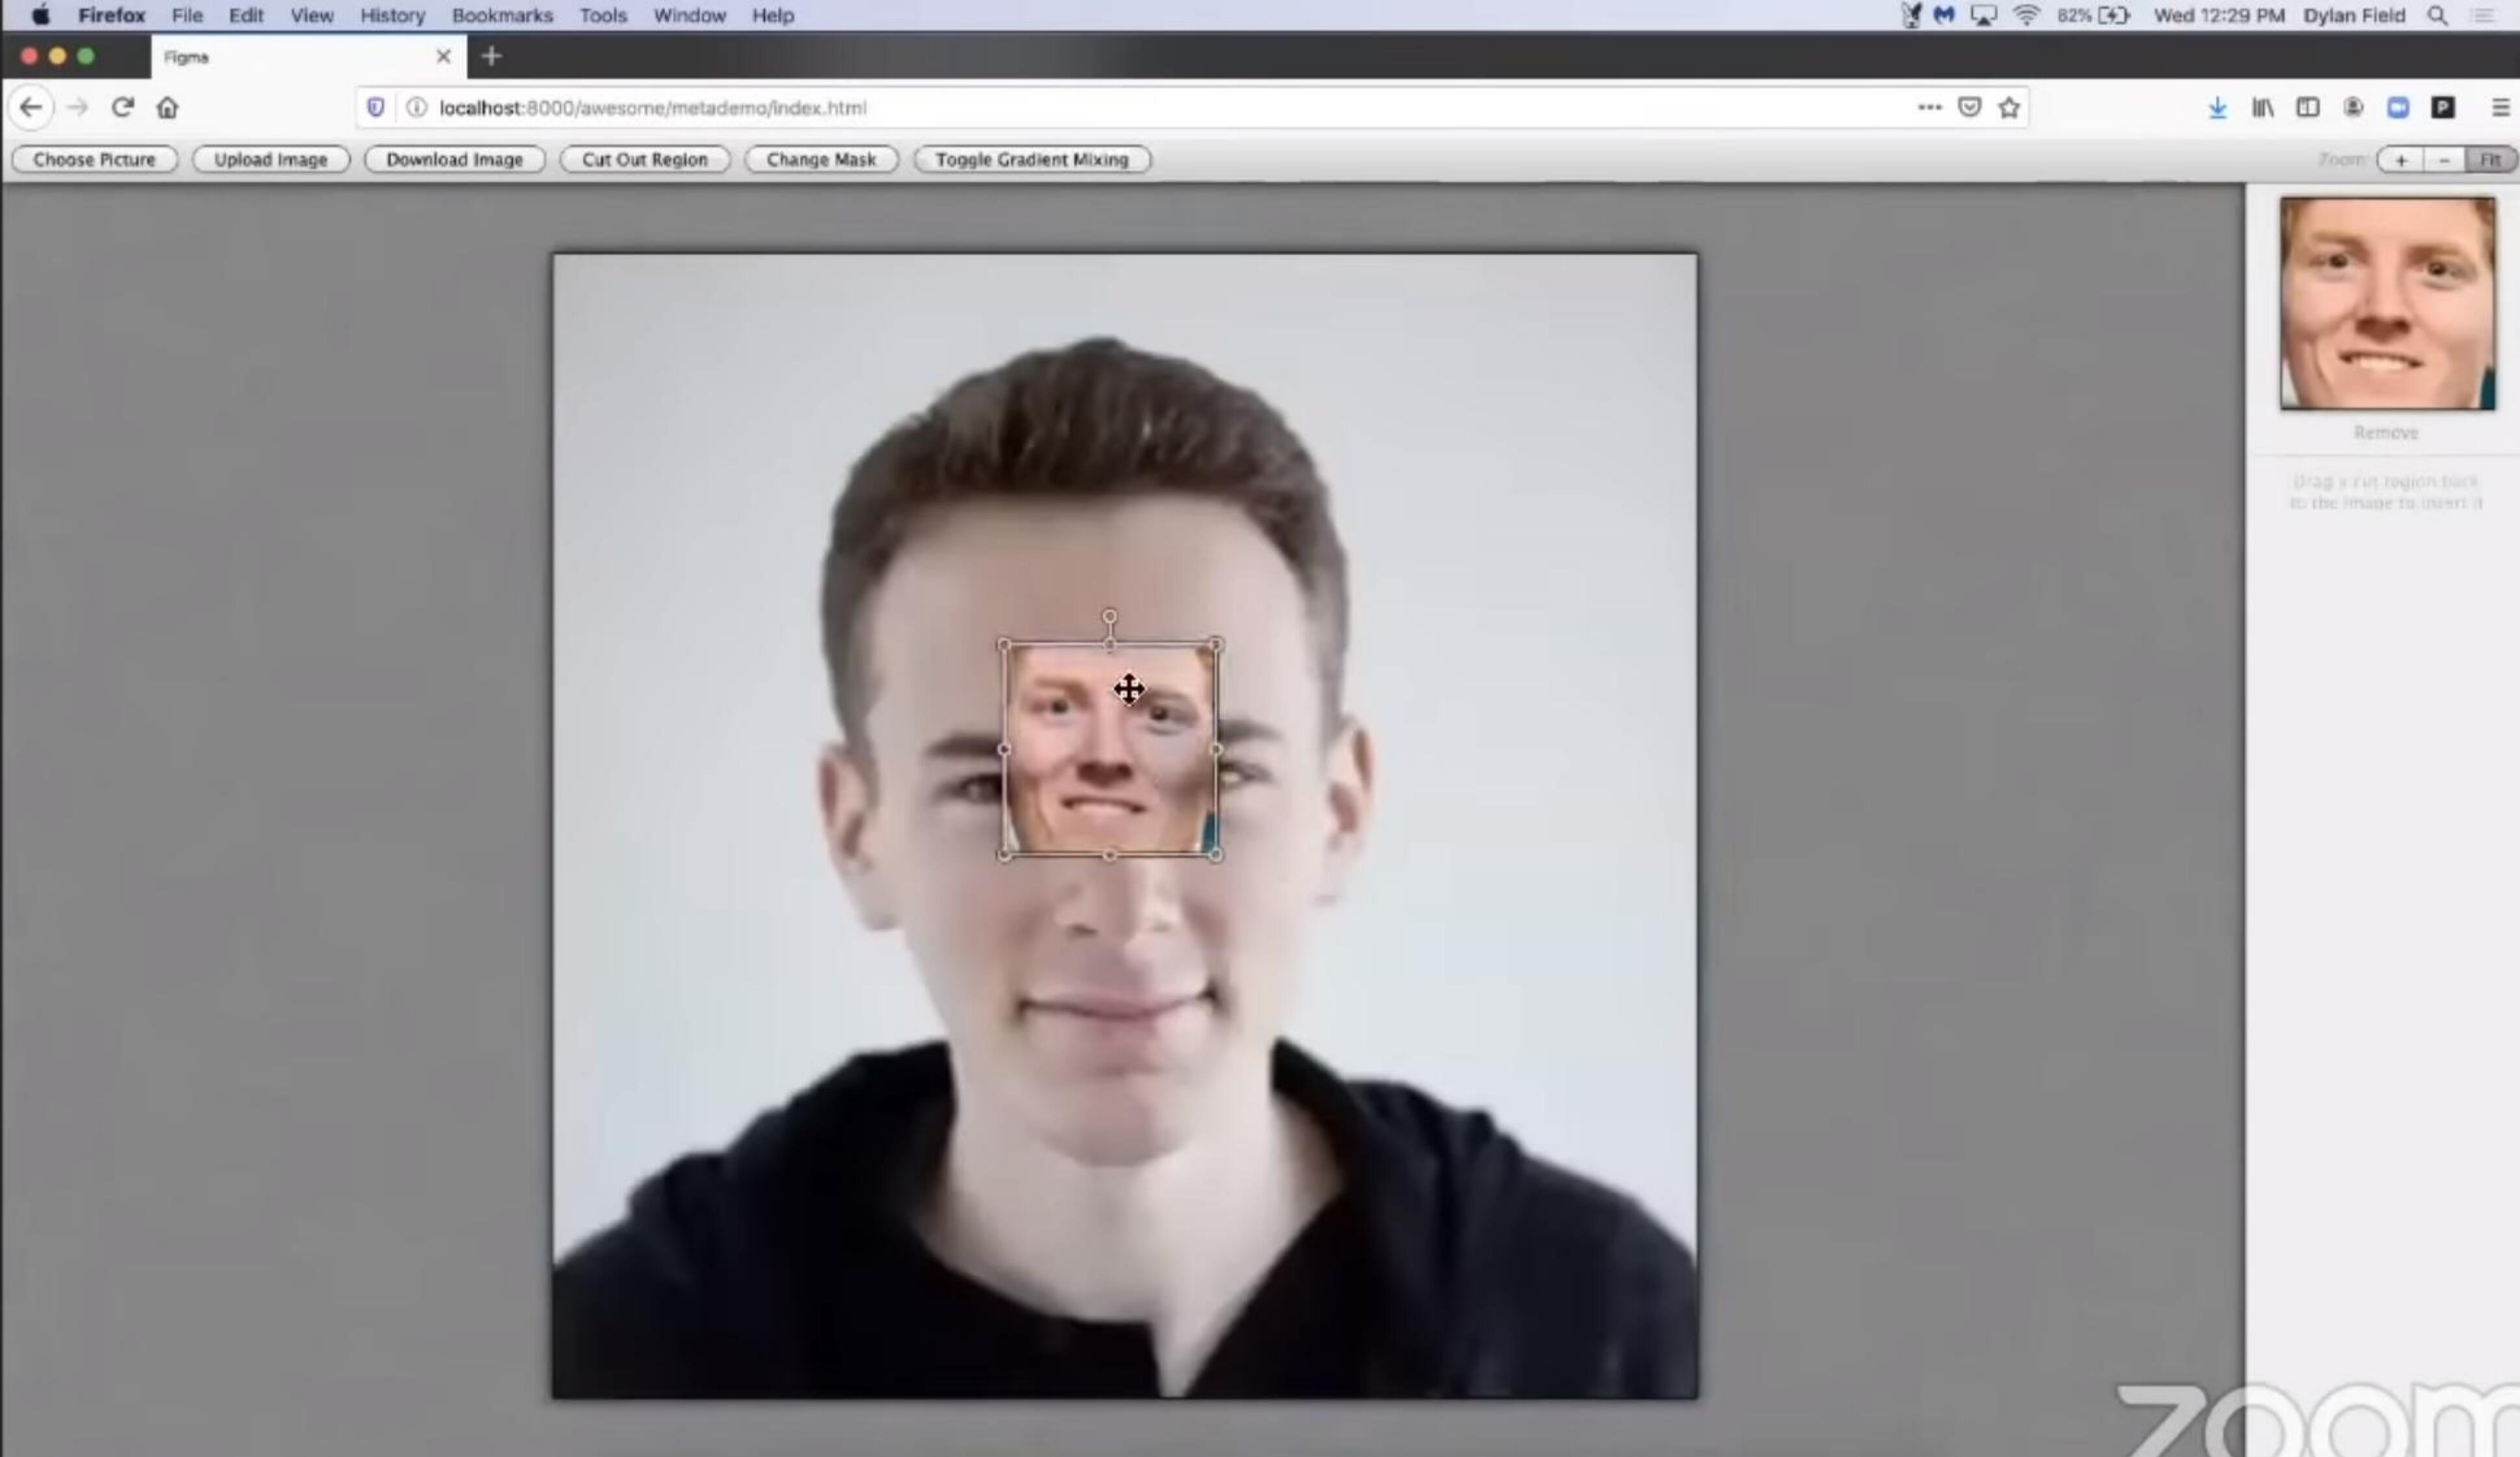Save page to Pocket
Screen dimensions: 2520x1457
pyautogui.click(x=1969, y=107)
